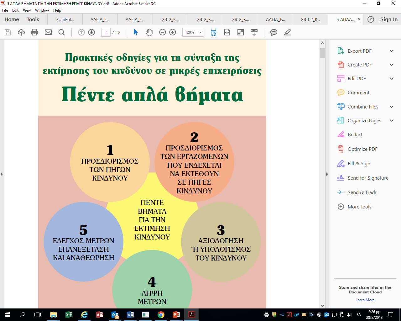Open the View menu
The image size is (401, 321).
(x=27, y=10)
